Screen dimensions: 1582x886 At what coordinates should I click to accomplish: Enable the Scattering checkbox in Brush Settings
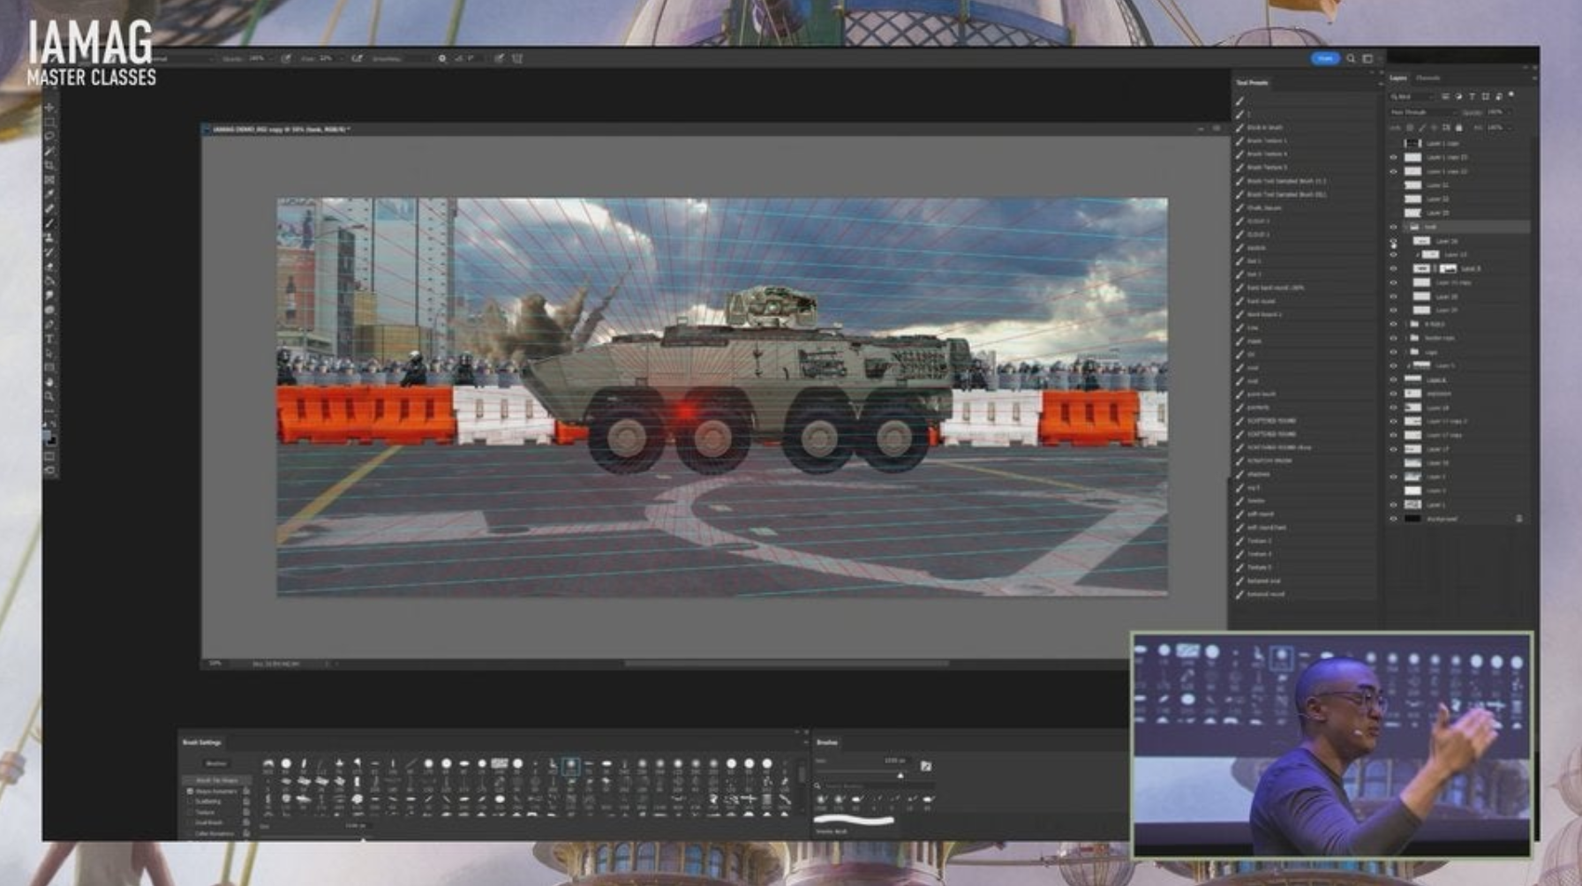[190, 801]
